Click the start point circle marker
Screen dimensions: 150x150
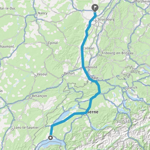[50, 138]
